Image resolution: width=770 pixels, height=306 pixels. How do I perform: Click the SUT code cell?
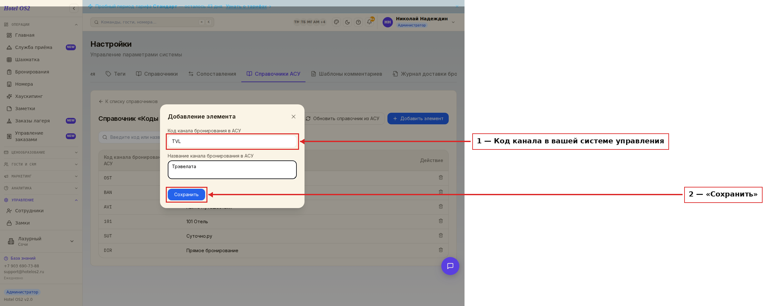pyautogui.click(x=108, y=236)
